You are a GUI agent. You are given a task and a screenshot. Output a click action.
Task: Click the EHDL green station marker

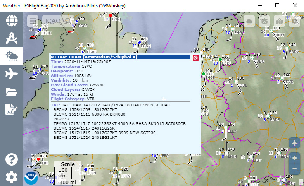[x=220, y=60]
